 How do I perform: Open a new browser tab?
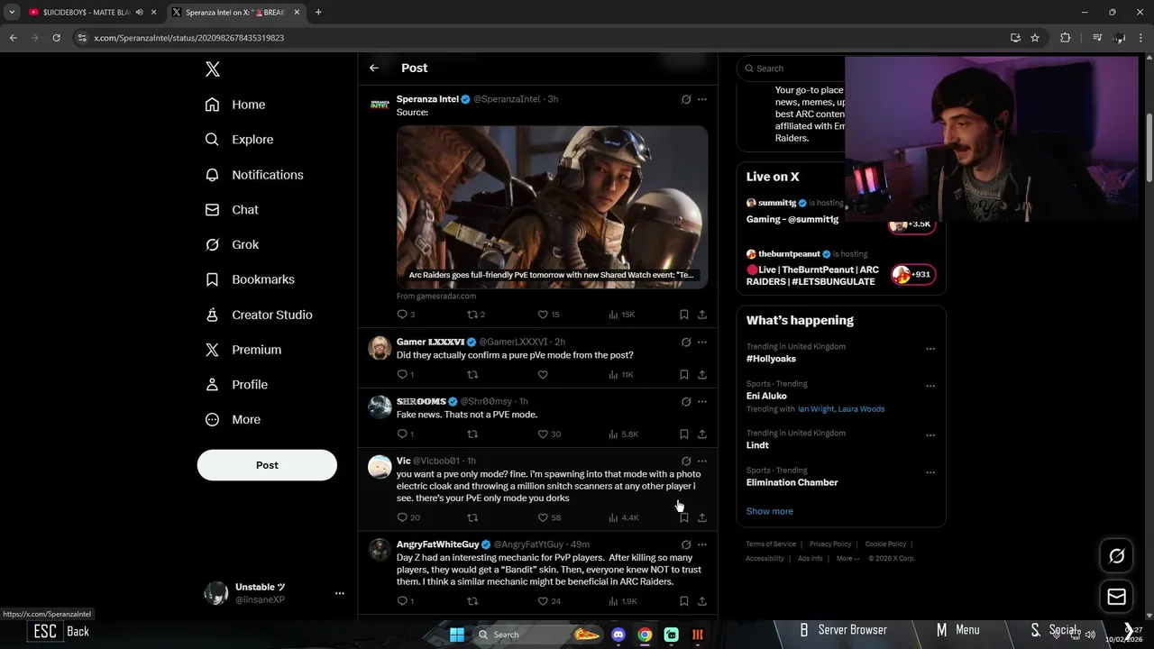[x=318, y=13]
